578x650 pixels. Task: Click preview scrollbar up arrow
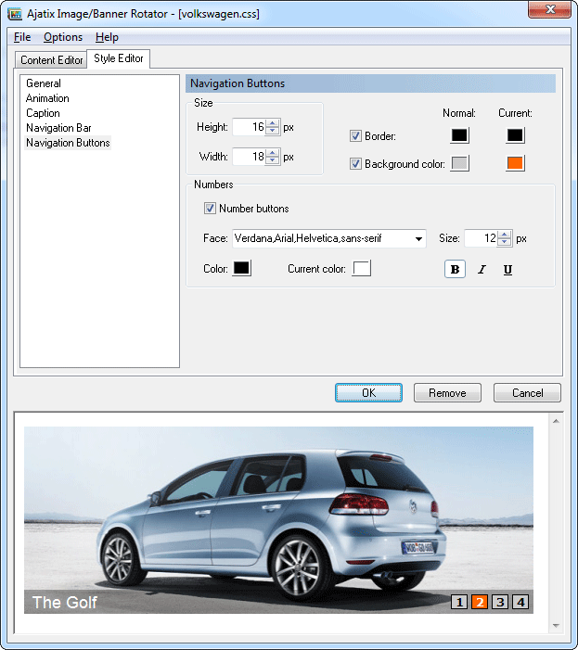point(556,421)
